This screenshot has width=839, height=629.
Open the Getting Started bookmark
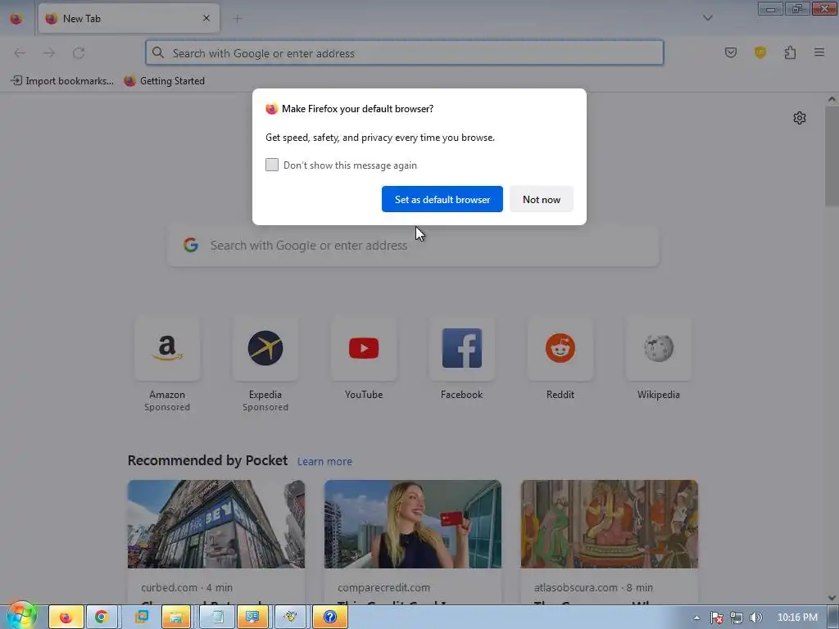click(164, 81)
